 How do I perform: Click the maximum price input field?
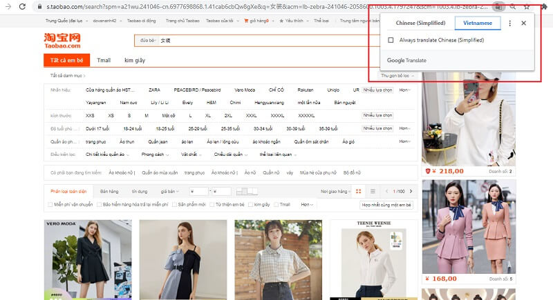click(222, 191)
